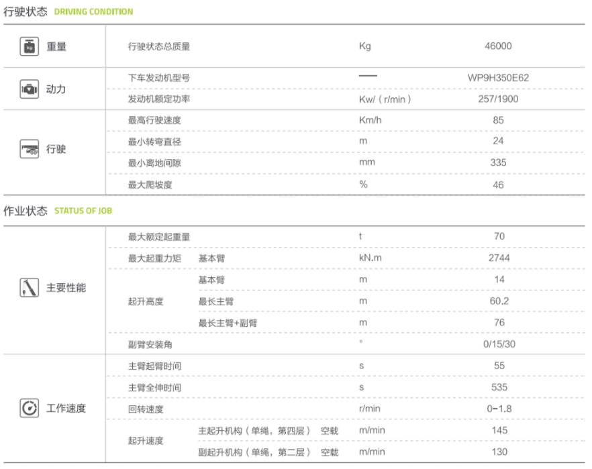Select the 行驶状态 section heading
Image resolution: width=592 pixels, height=469 pixels.
click(x=26, y=11)
